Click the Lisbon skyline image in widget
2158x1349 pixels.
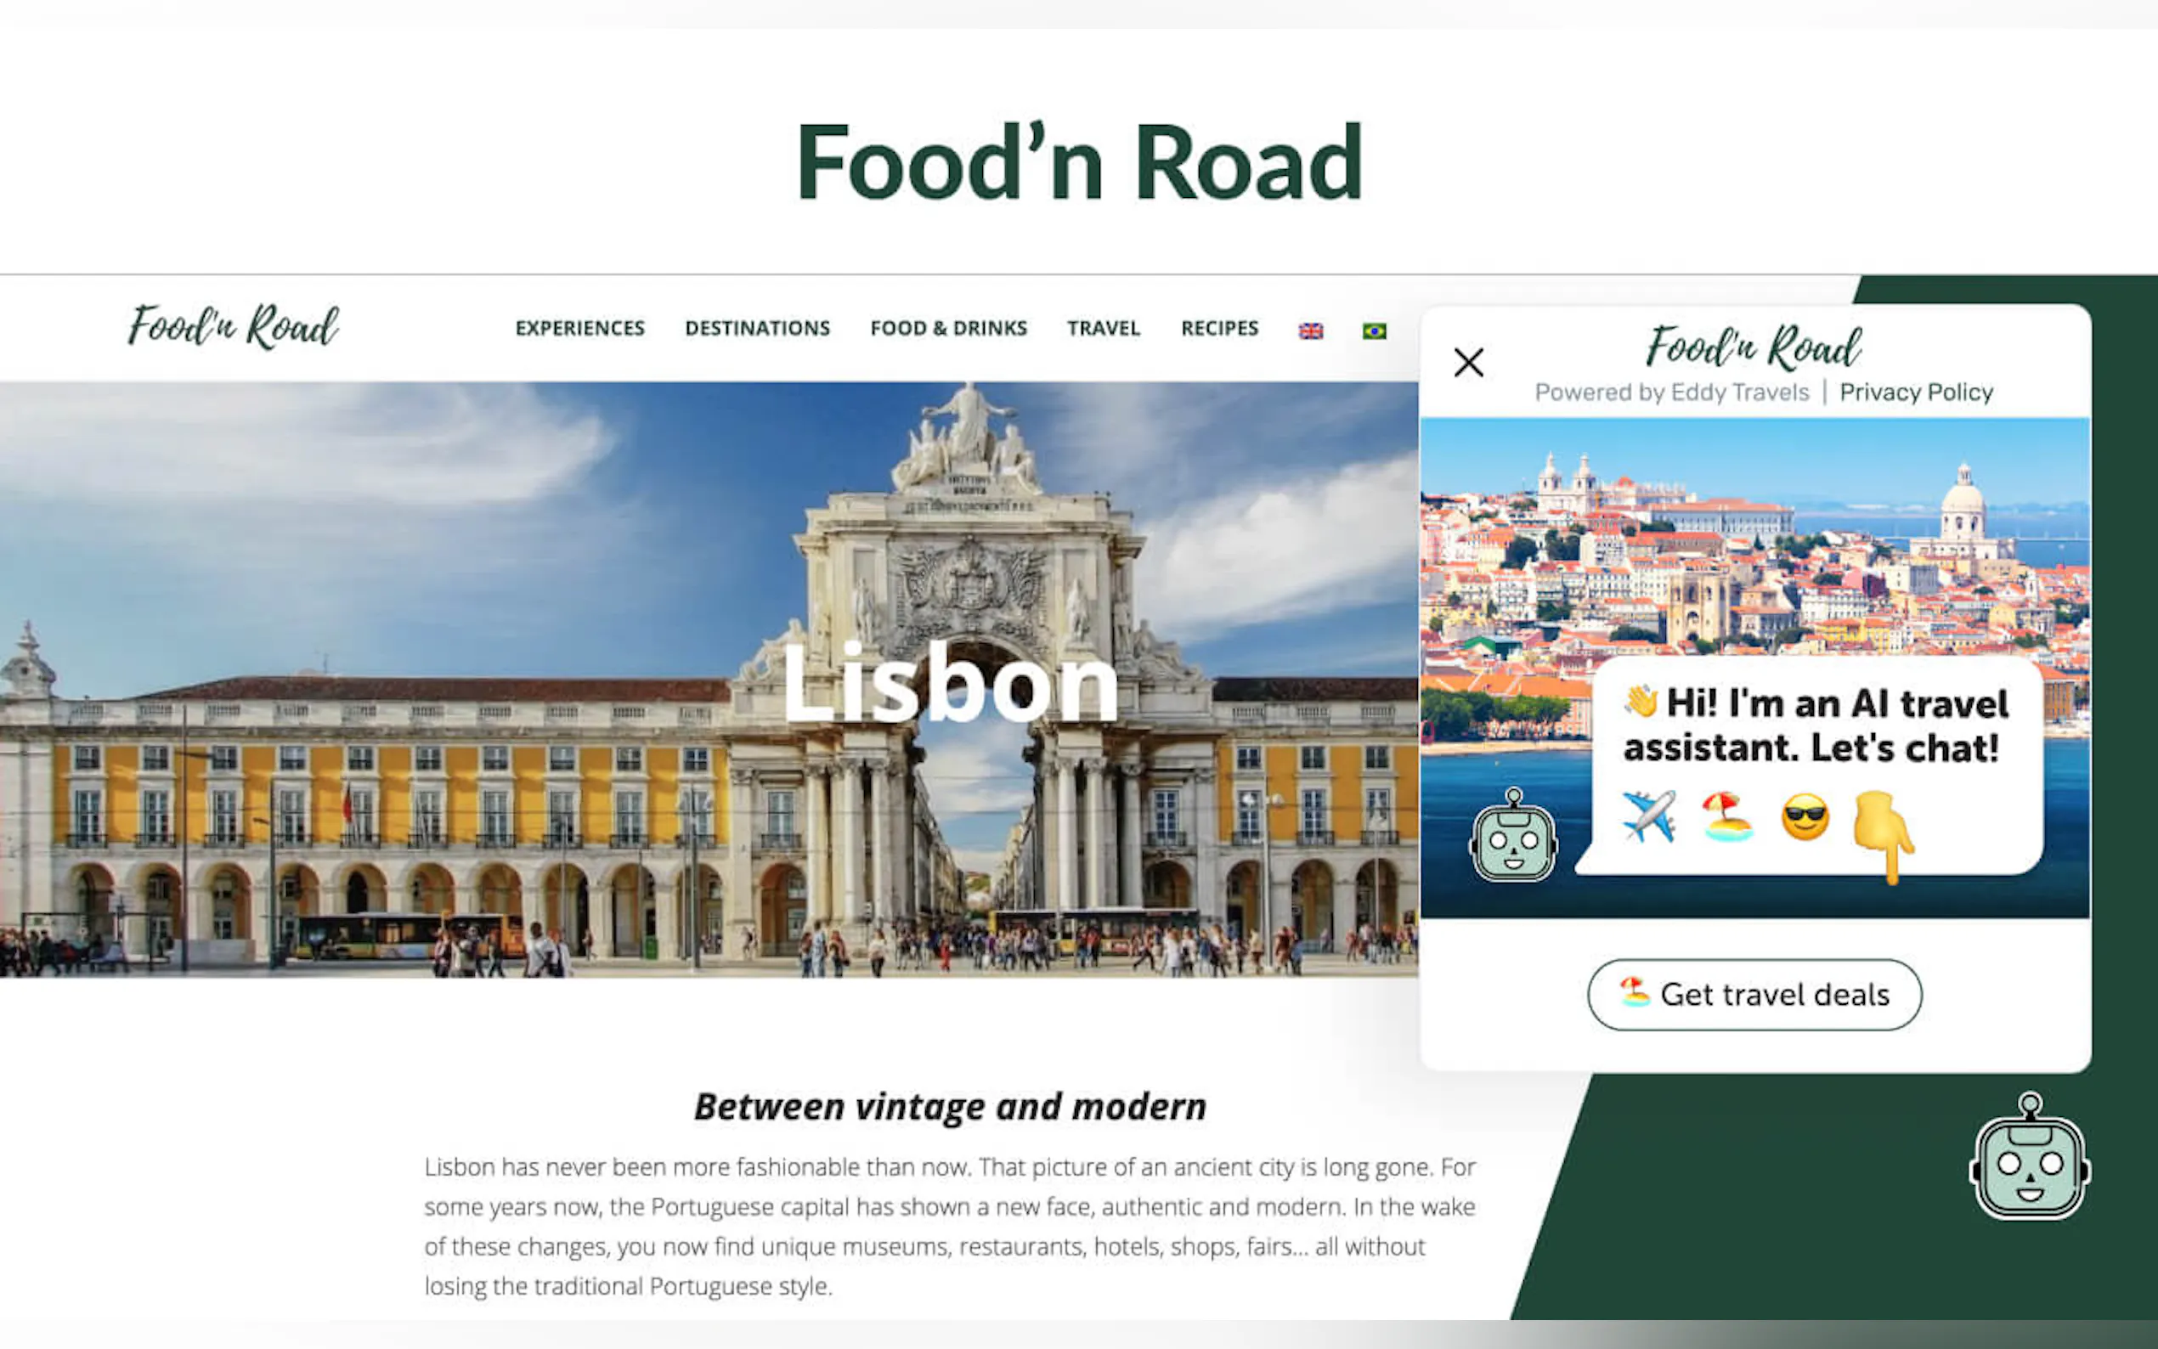(1754, 535)
